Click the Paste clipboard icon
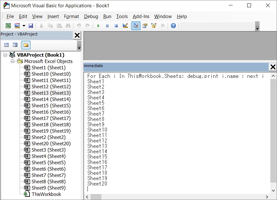Image resolution: width=277 pixels, height=200 pixels. [59, 26]
